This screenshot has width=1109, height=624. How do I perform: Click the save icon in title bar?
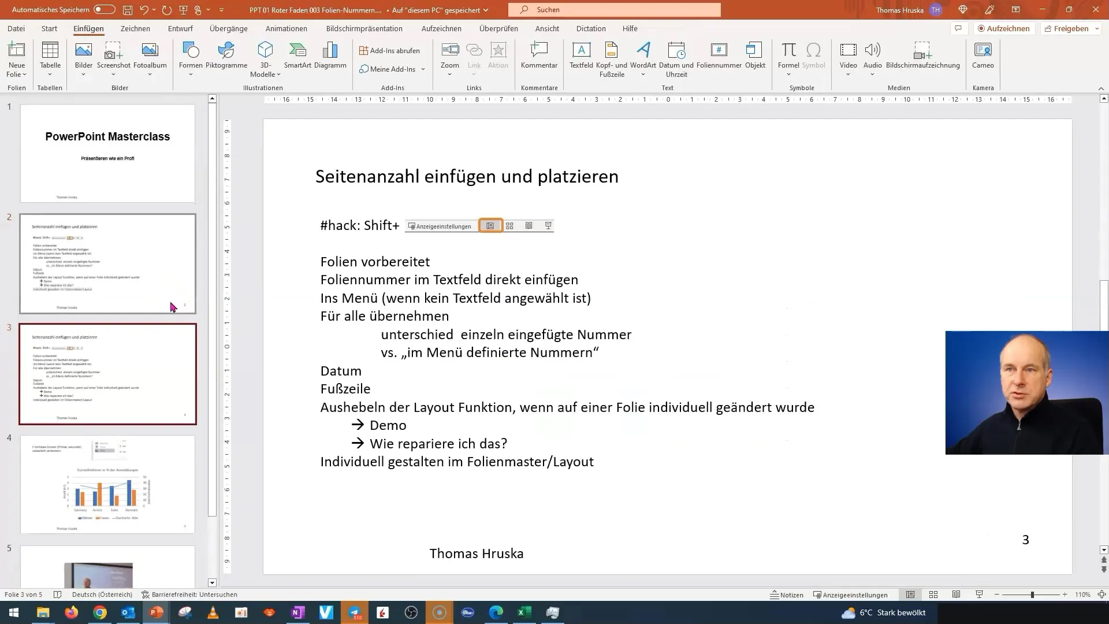pos(128,10)
